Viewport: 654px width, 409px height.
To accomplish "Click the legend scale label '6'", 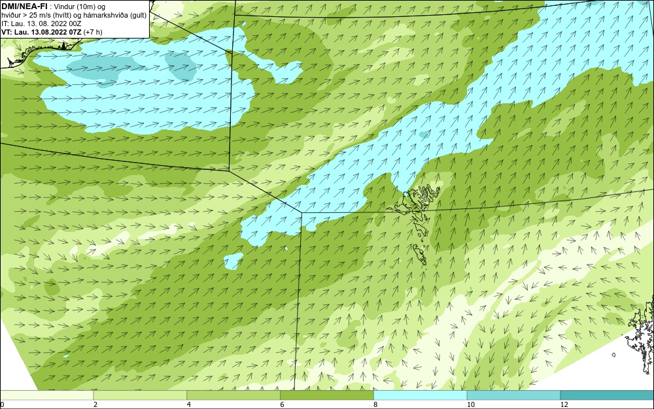I will tap(283, 404).
